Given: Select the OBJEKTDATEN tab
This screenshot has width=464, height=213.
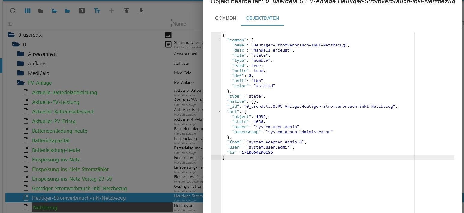Looking at the screenshot, I should (x=262, y=18).
